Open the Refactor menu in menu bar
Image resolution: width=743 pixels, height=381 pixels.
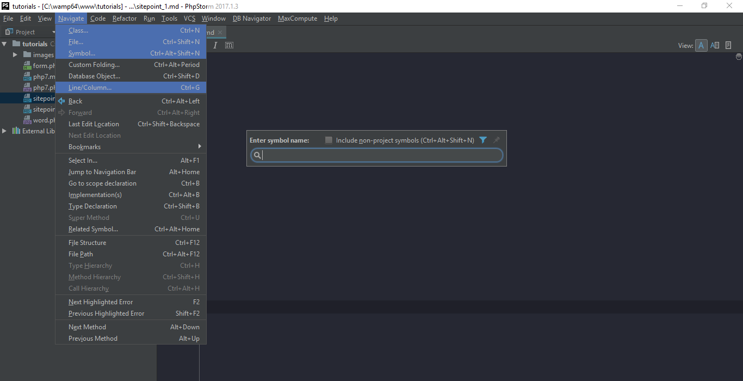125,19
